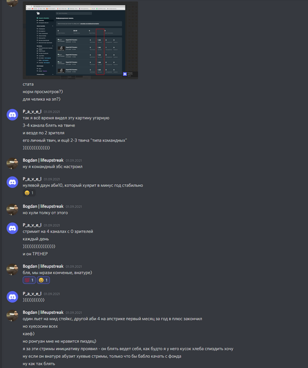
Task: Click the partially visible avatar at the top left
Action: (13, 3)
